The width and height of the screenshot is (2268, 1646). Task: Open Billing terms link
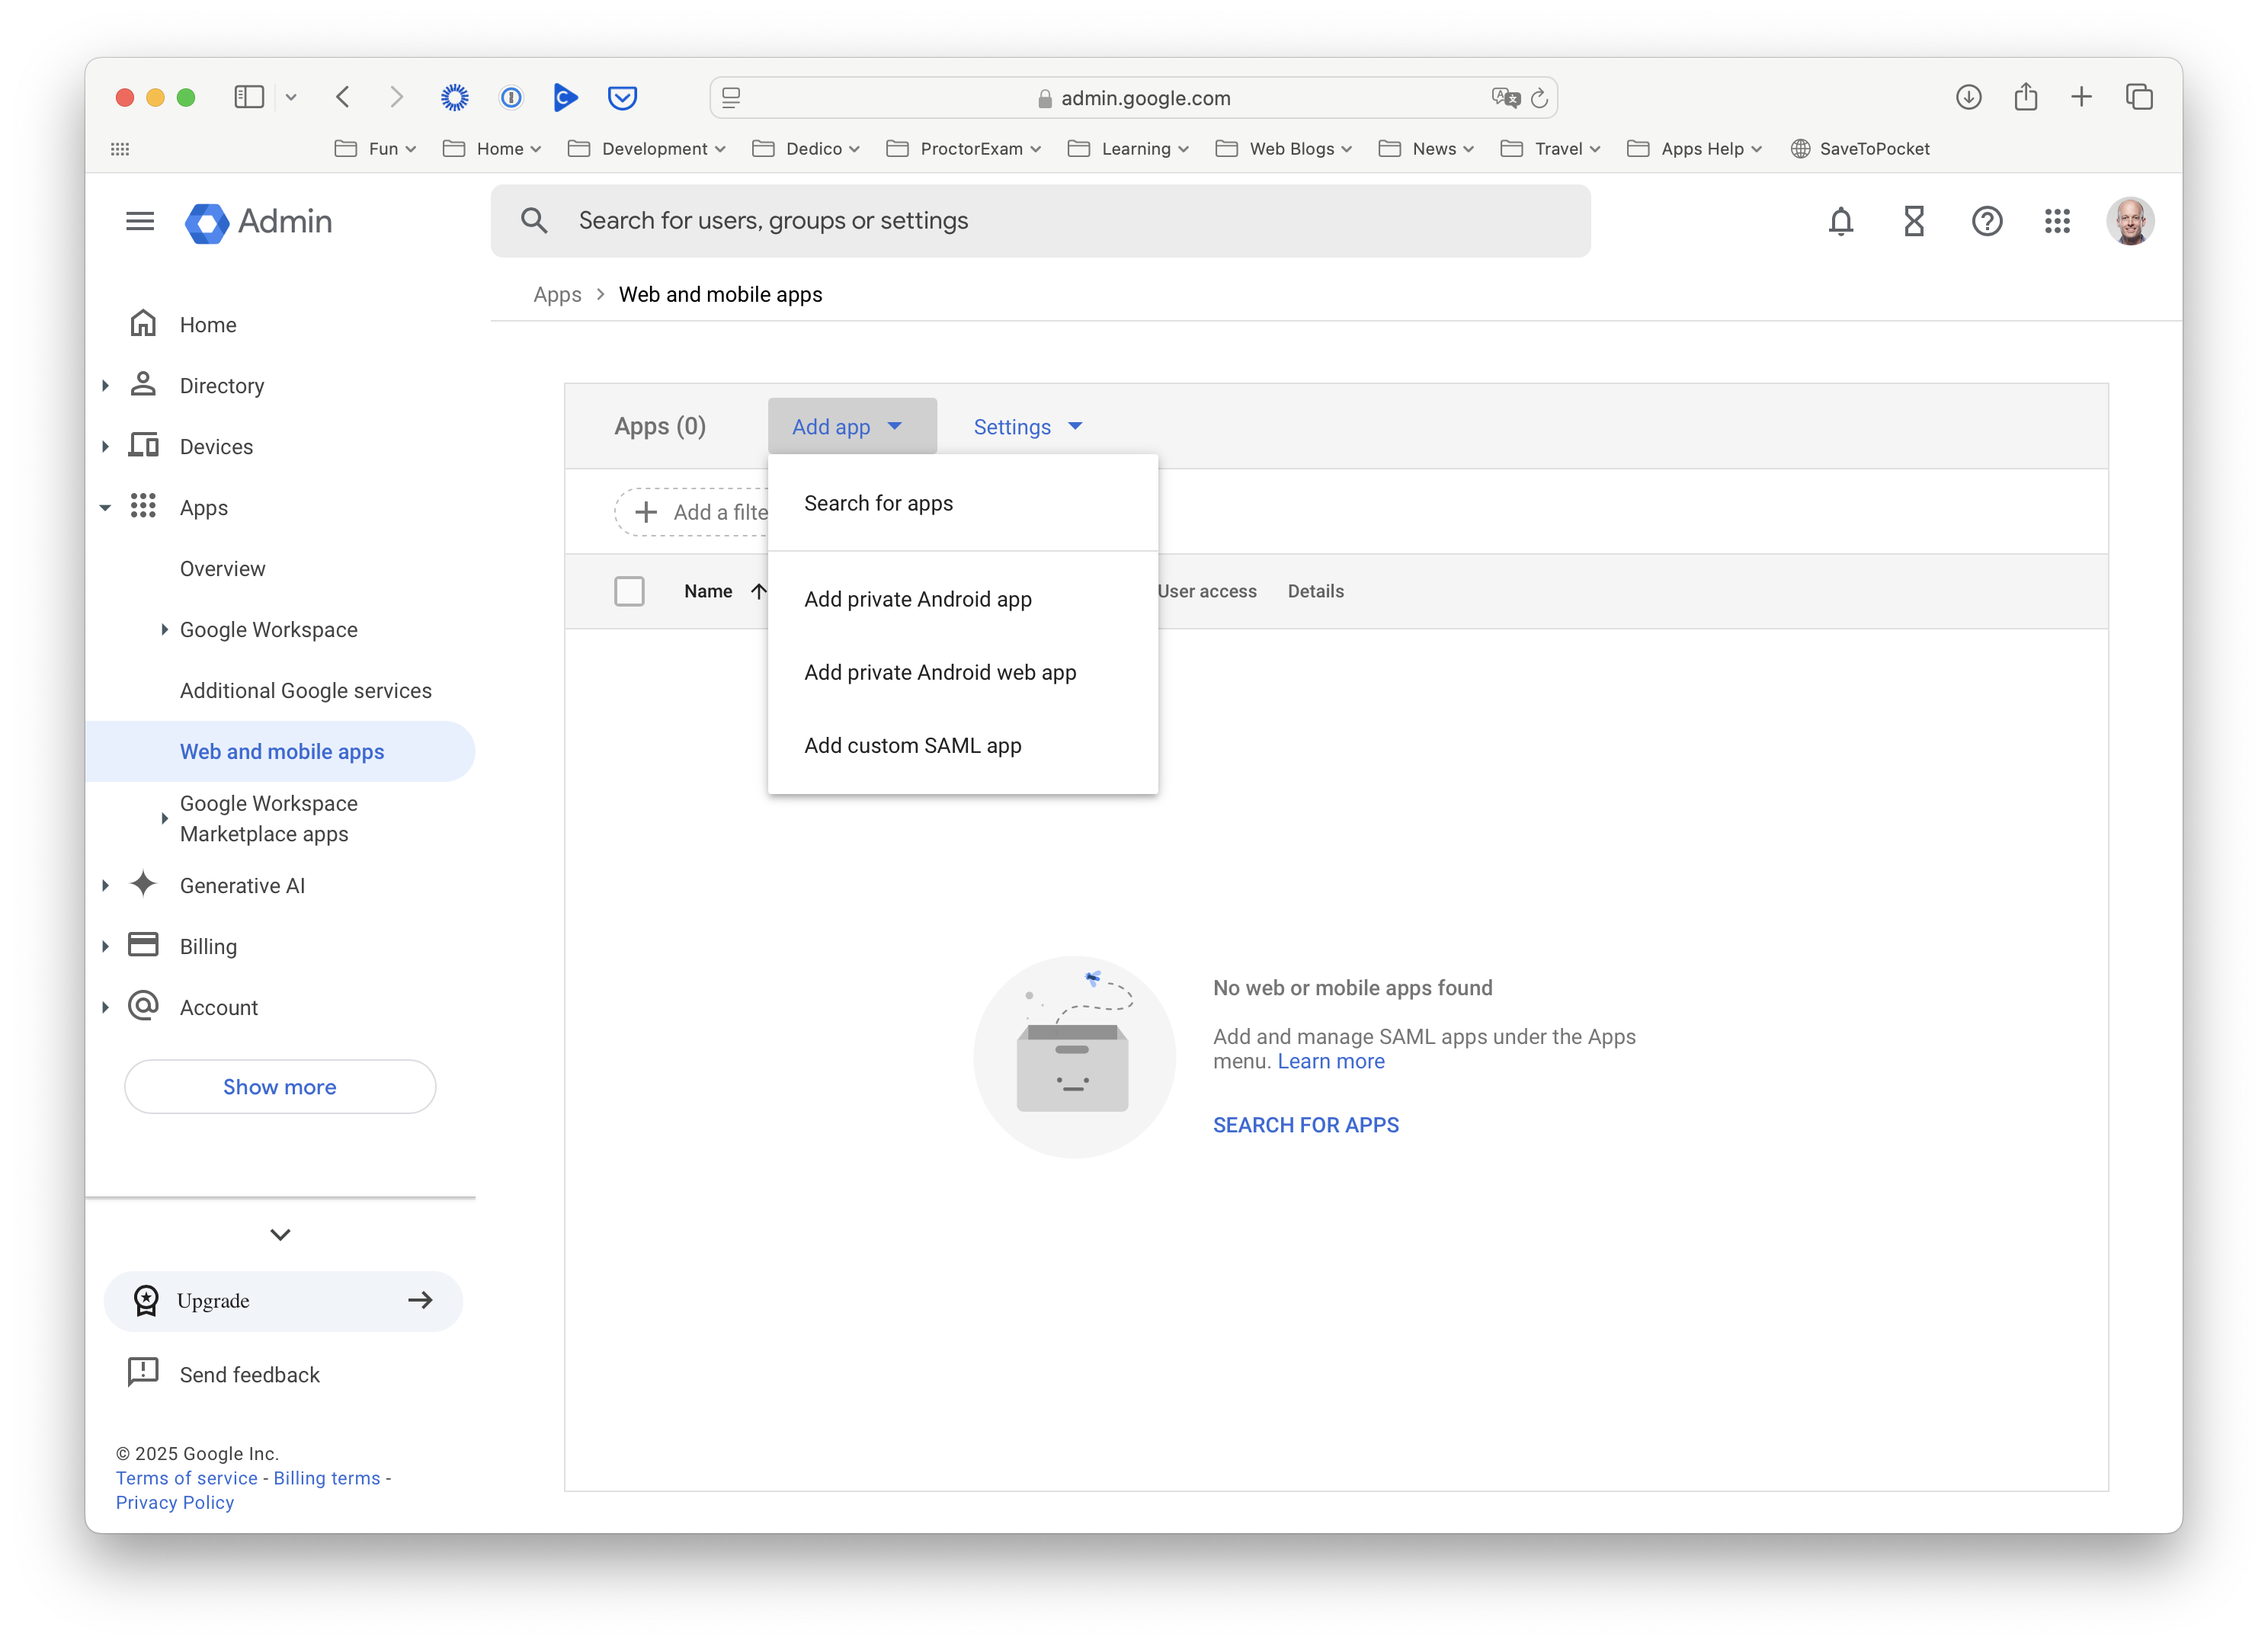[327, 1478]
